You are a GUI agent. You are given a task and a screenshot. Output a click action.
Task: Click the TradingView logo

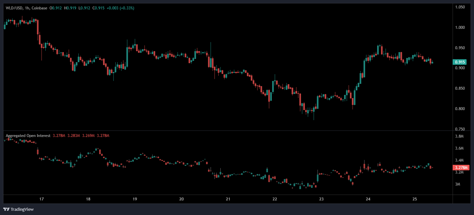click(18, 209)
